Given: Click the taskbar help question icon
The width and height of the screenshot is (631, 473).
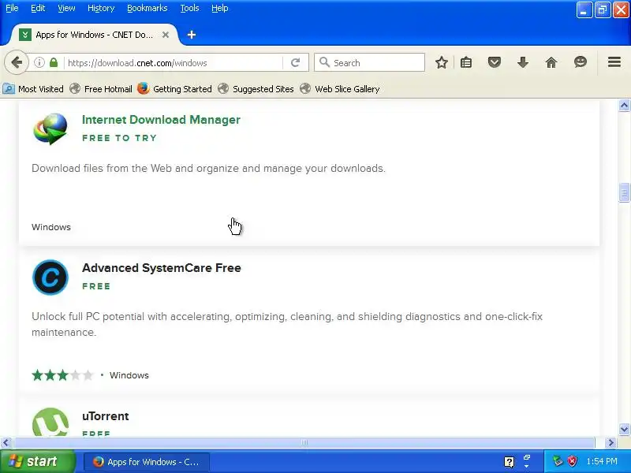Looking at the screenshot, I should point(509,462).
